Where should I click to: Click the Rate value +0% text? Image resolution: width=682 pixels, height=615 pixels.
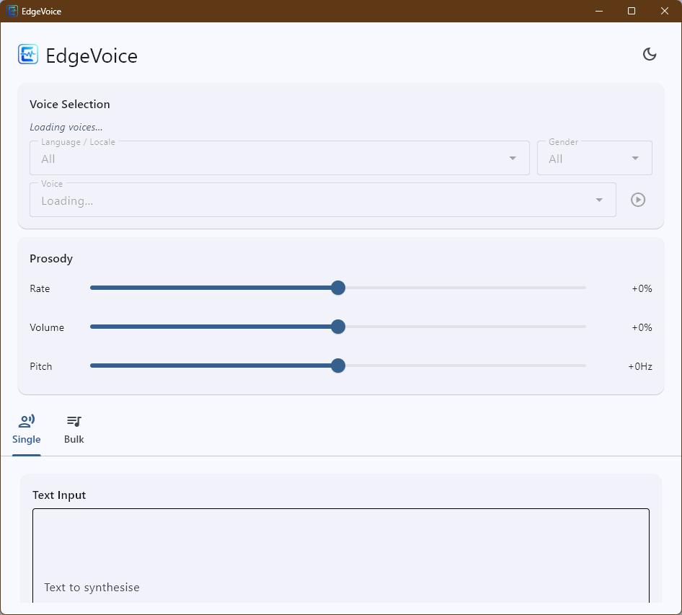[x=642, y=289]
